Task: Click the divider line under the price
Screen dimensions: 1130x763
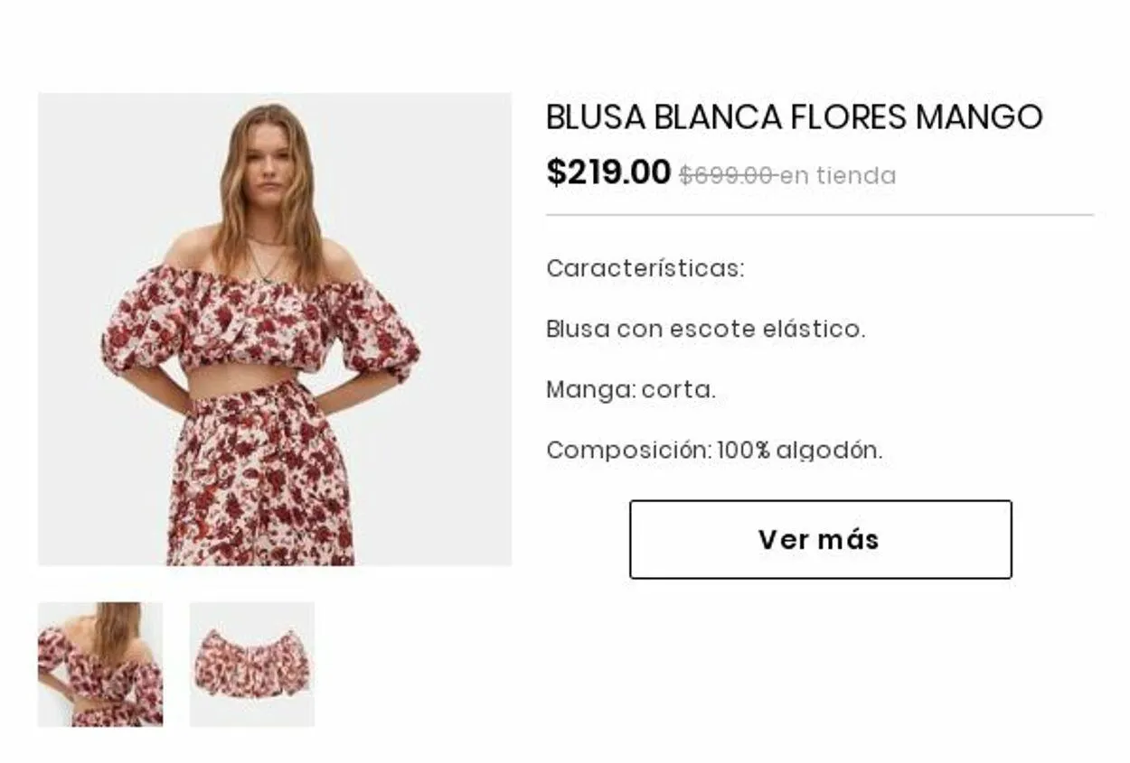Action: [x=820, y=215]
